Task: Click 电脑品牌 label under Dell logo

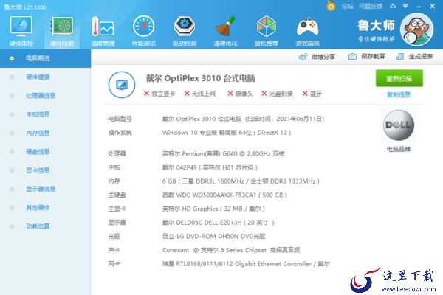Action: click(399, 149)
